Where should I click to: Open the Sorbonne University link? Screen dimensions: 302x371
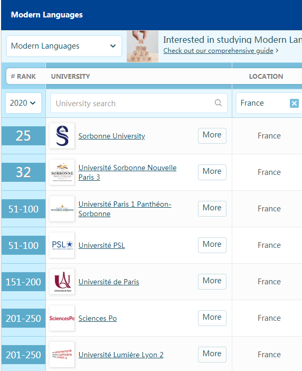112,136
